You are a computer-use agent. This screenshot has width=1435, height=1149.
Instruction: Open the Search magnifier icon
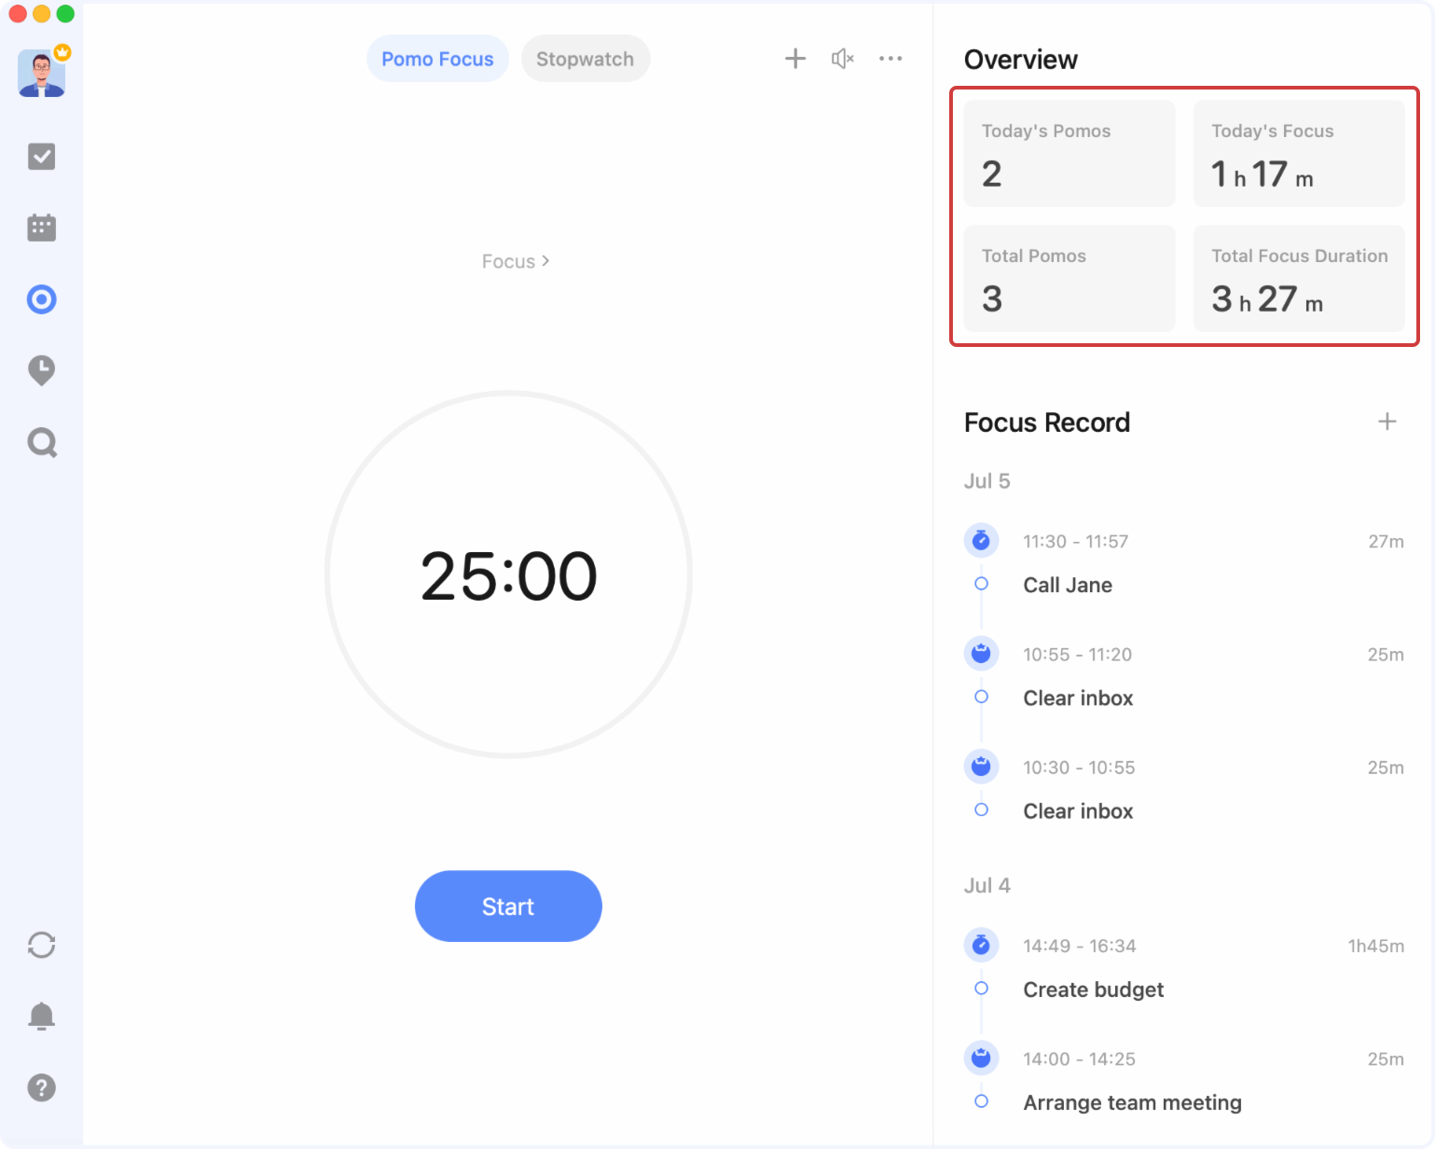click(x=42, y=442)
